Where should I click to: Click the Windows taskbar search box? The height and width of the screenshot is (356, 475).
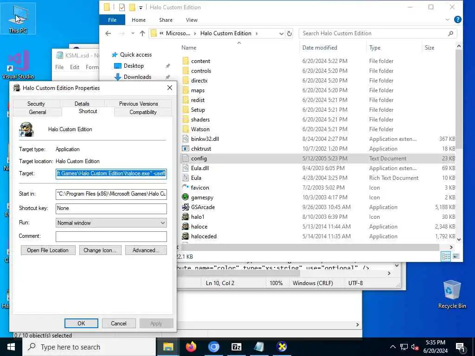(x=90, y=347)
